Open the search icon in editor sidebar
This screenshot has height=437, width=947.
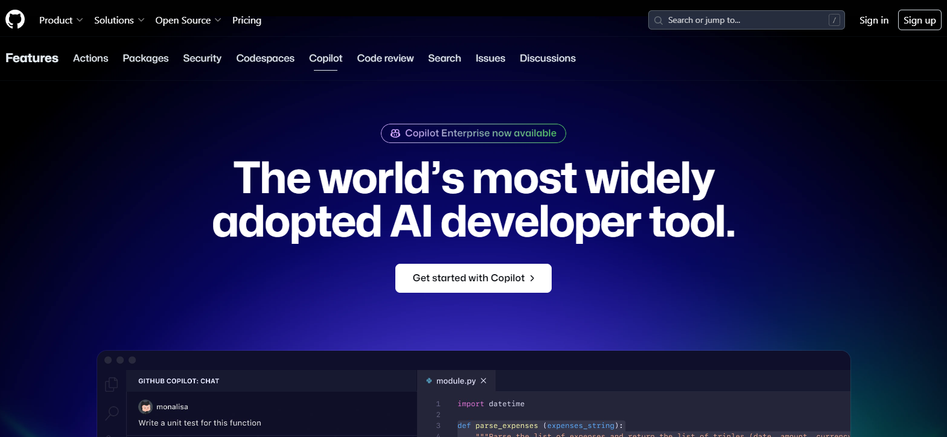point(112,413)
